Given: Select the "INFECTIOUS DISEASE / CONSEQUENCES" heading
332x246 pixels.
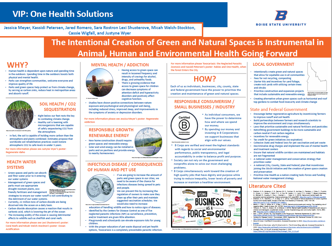Looking at the screenshot, I should click(125, 167).
